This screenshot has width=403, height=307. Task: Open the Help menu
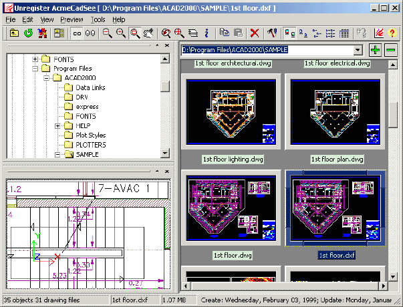pyautogui.click(x=119, y=20)
